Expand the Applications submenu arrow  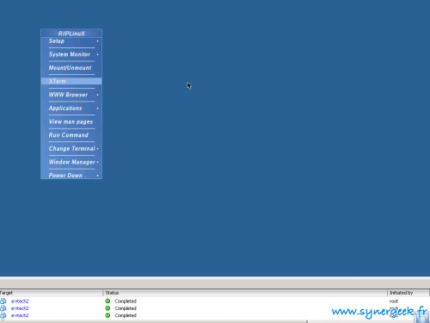pyautogui.click(x=98, y=109)
